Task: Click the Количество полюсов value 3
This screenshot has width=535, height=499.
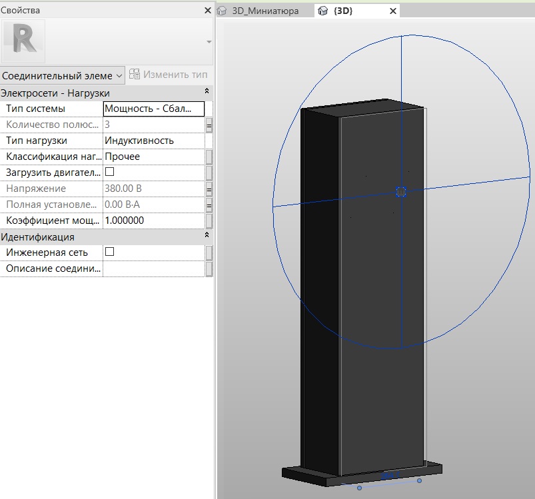Action: 107,125
